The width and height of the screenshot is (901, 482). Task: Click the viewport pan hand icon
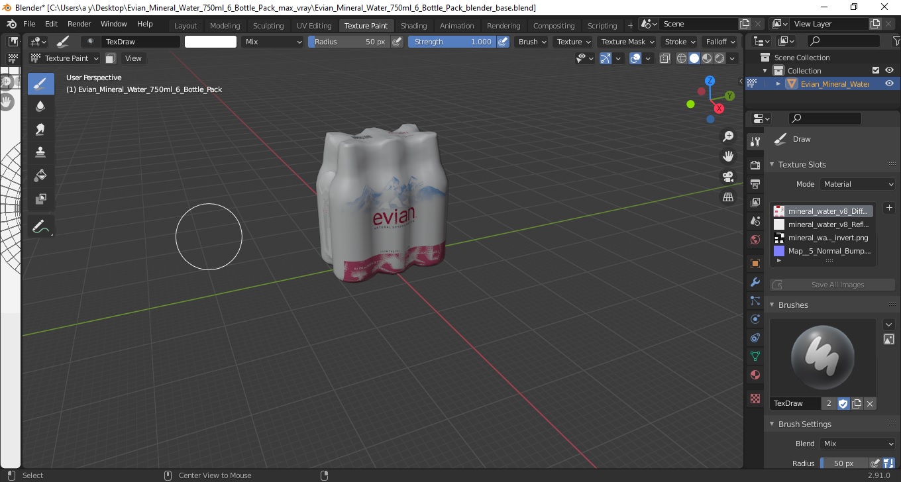tap(728, 156)
